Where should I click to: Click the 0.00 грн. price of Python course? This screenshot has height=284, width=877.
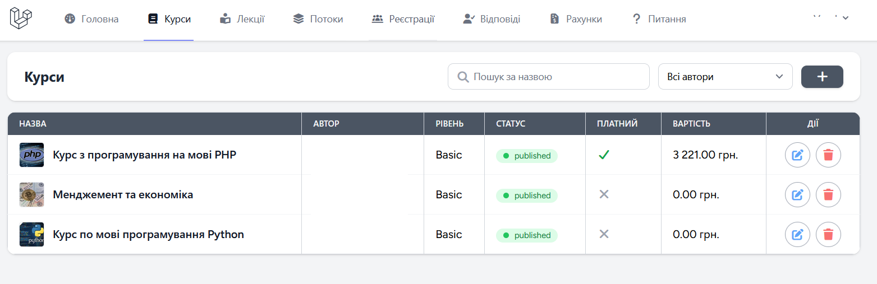[x=696, y=234]
